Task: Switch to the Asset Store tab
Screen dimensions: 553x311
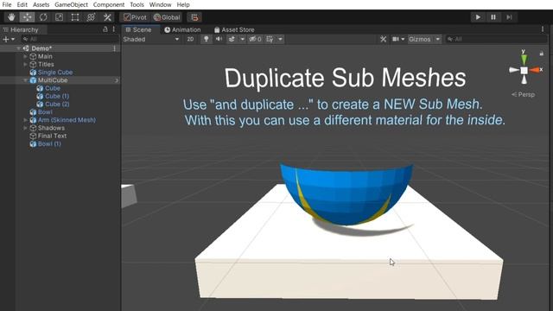Action: point(234,29)
